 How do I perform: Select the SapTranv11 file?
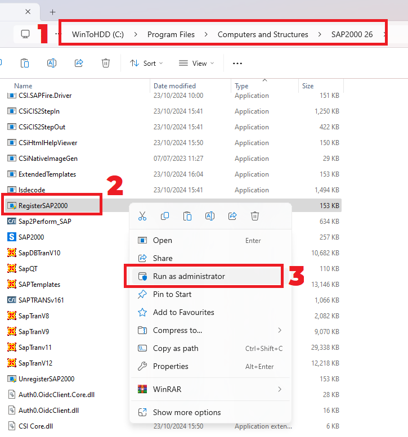tap(35, 348)
